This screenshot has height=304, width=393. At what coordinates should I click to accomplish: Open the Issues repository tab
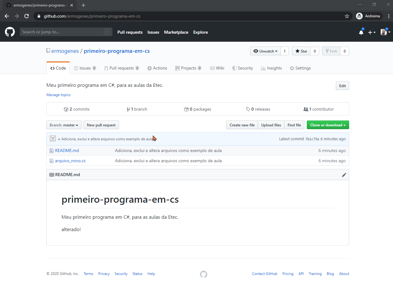(85, 68)
